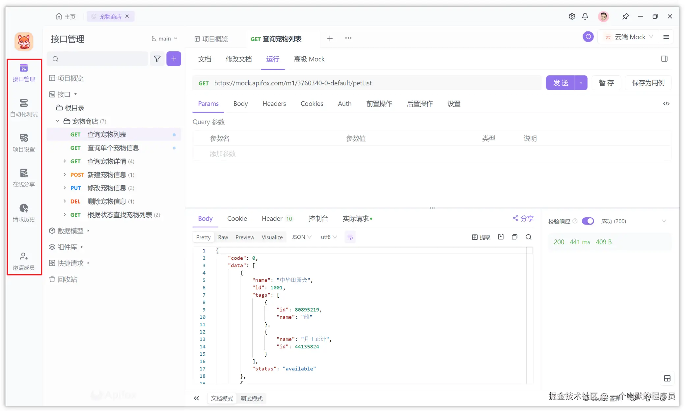Click the 提取 extract icon above the response body
686x411 pixels.
[481, 237]
